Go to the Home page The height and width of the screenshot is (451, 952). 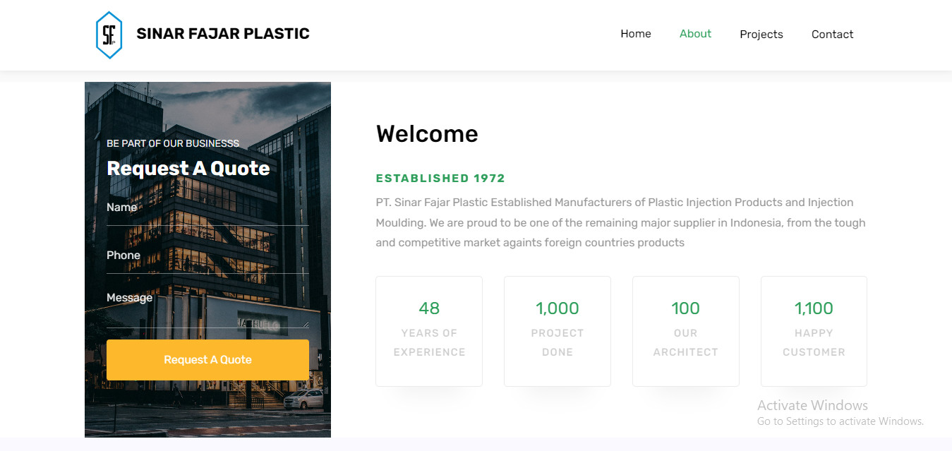(x=635, y=34)
